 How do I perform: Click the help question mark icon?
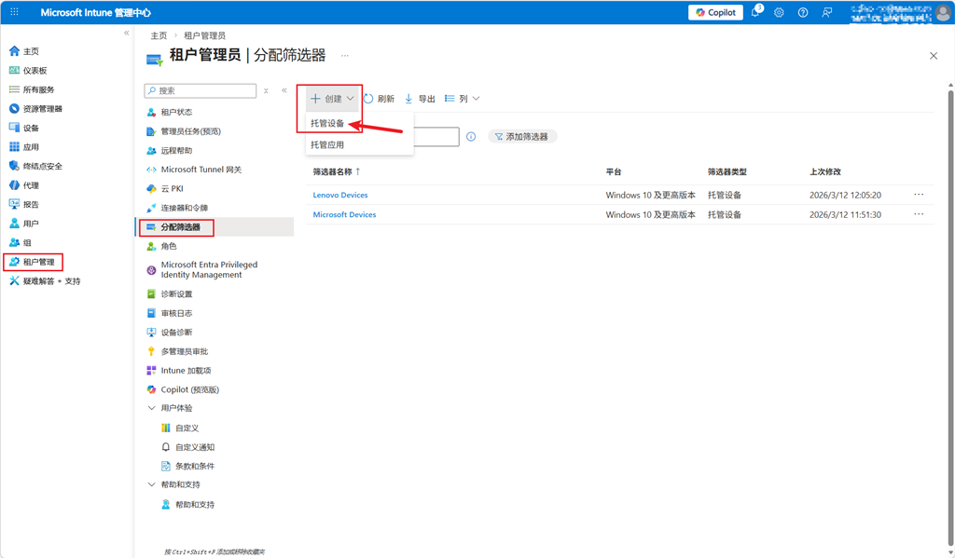click(802, 13)
